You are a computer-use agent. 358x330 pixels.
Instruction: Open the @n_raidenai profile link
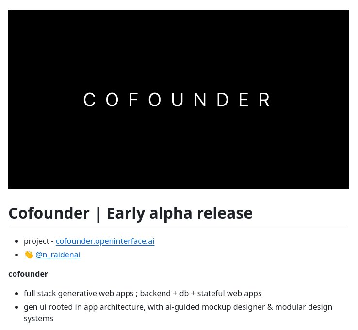click(58, 255)
